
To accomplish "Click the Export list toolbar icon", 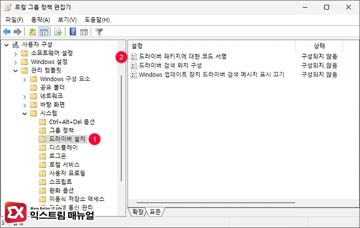I will pos(58,32).
